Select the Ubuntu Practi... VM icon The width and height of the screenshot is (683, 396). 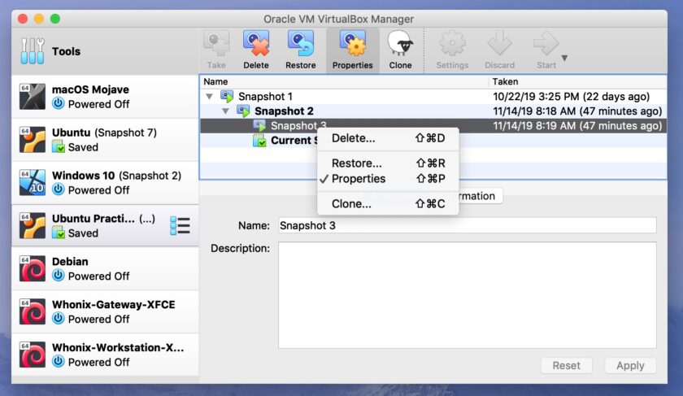(33, 225)
